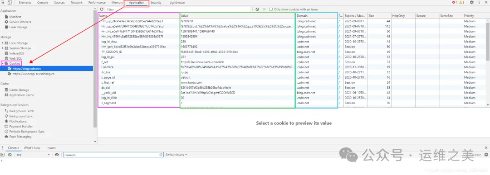Click the live expression eye icon

tap(57, 155)
